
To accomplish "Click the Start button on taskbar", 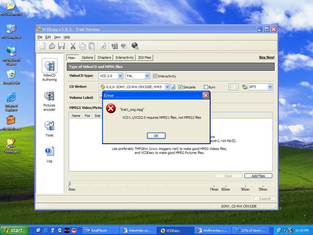I will (14, 230).
